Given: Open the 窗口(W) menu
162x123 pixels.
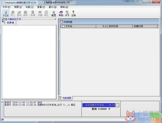Looking at the screenshot, I should [53, 7].
